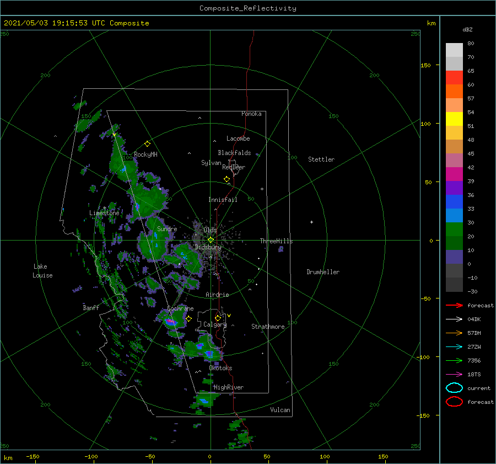Click the dBZ legend heading

point(467,29)
